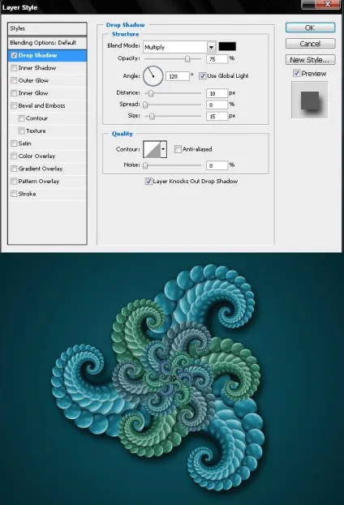Enable the Inner Shadow style checkbox
Screen dimensions: 344x505
coord(14,68)
